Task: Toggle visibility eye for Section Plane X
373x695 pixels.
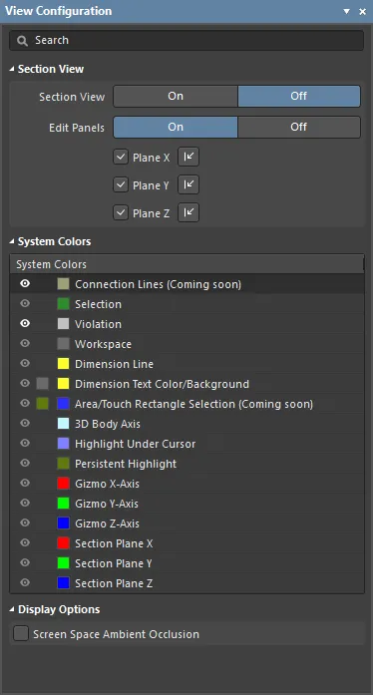Action: coord(25,543)
